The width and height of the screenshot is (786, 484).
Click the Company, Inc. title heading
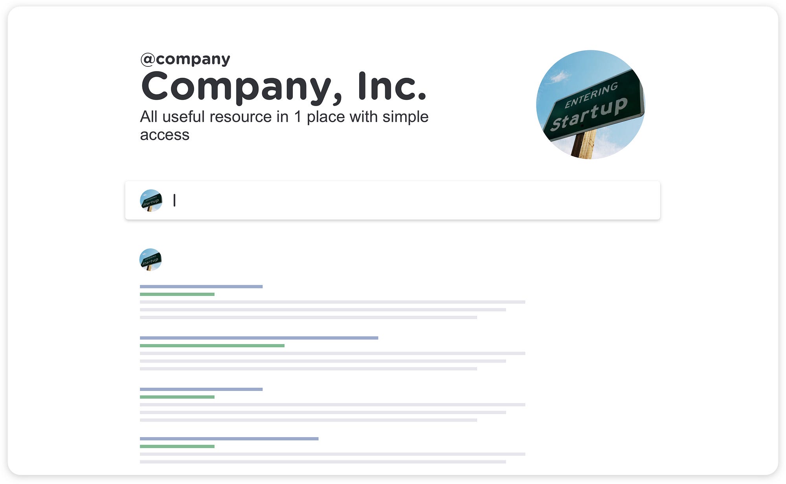coord(283,87)
